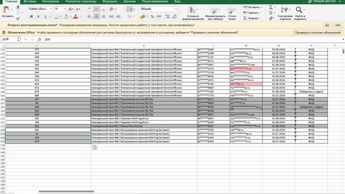345x194 pixels.
Task: Click the wrap text icon
Action: (129, 9)
